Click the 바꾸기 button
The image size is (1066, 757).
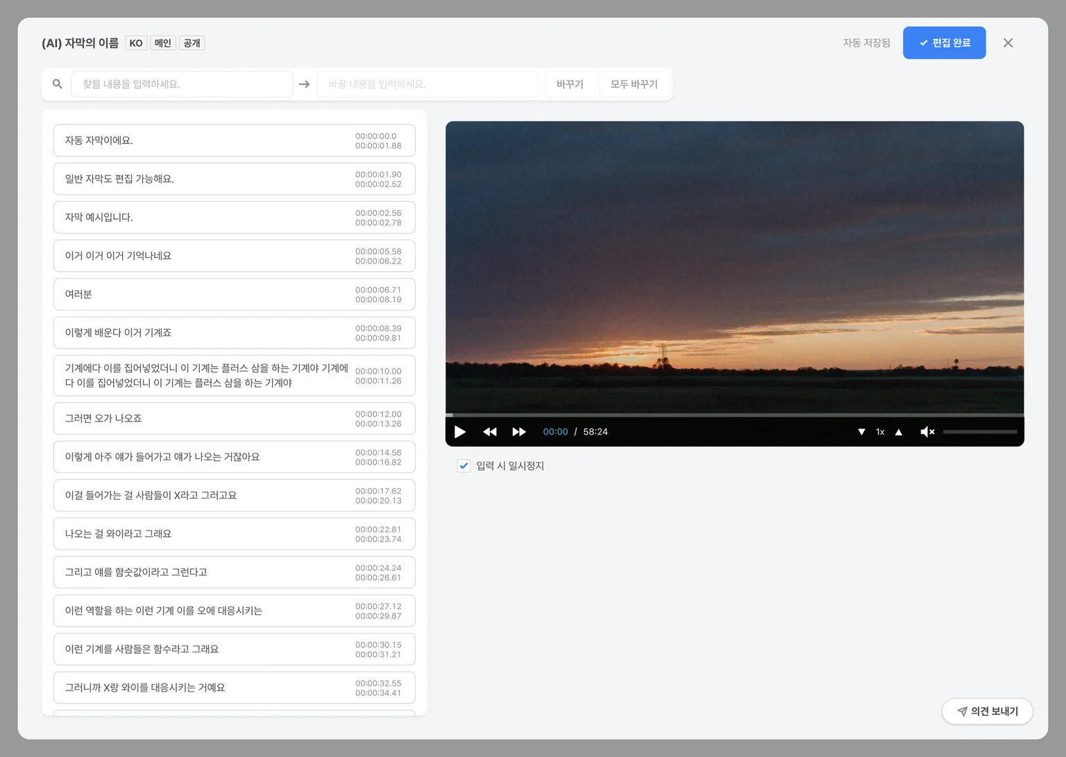tap(570, 84)
